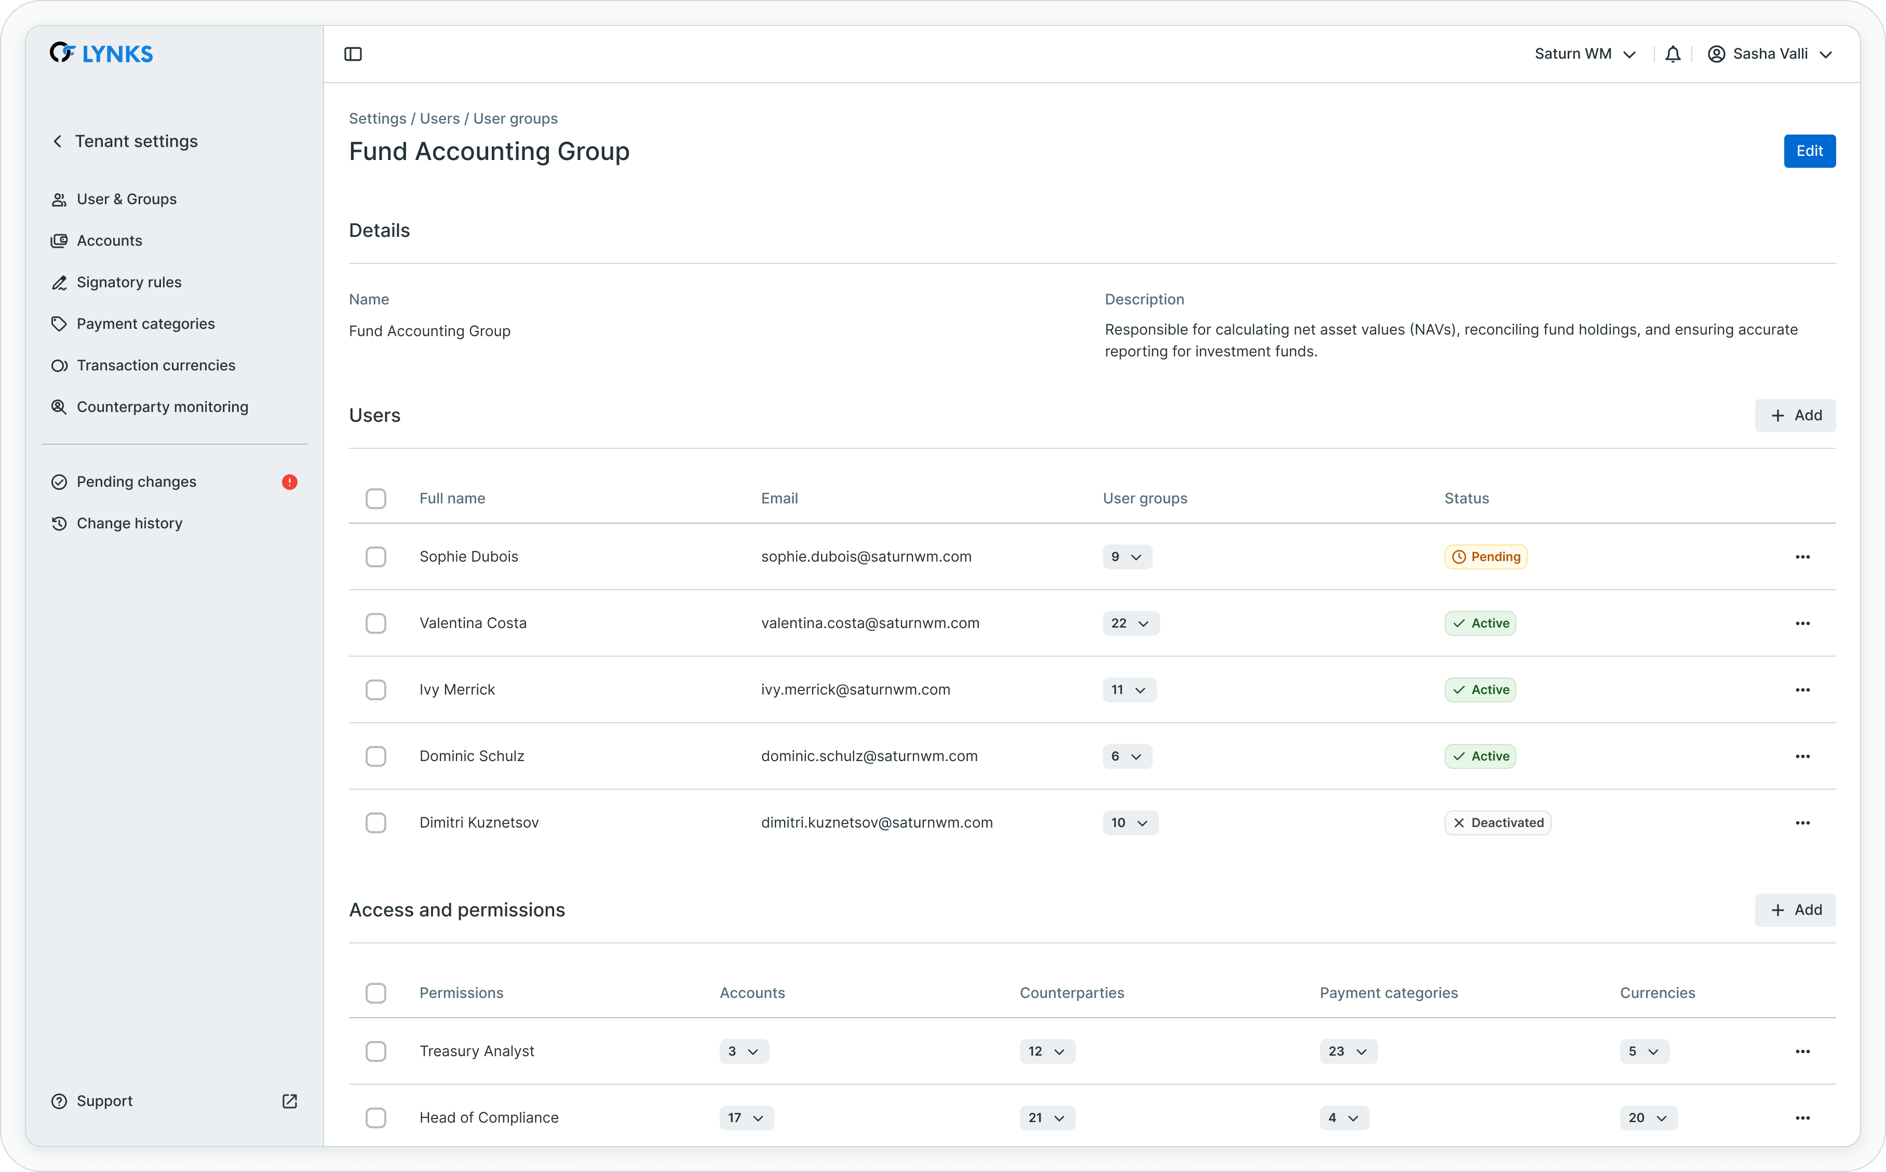
Task: Check the select-all Users table checkbox
Action: coord(375,498)
